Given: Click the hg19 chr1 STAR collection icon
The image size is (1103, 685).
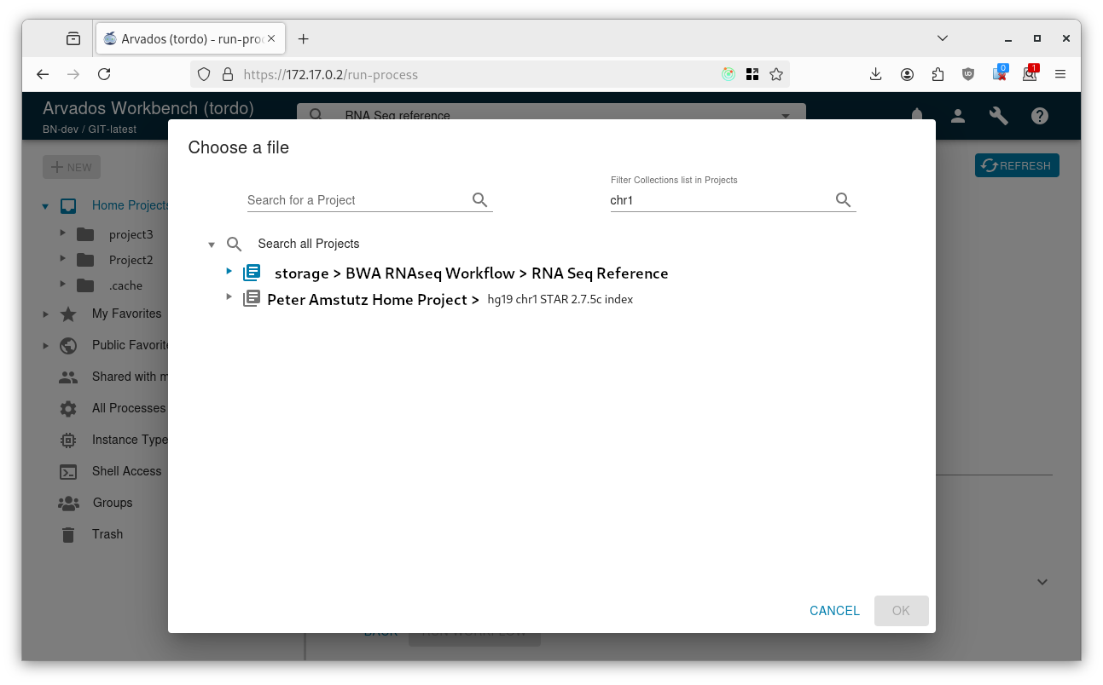Looking at the screenshot, I should pos(252,299).
